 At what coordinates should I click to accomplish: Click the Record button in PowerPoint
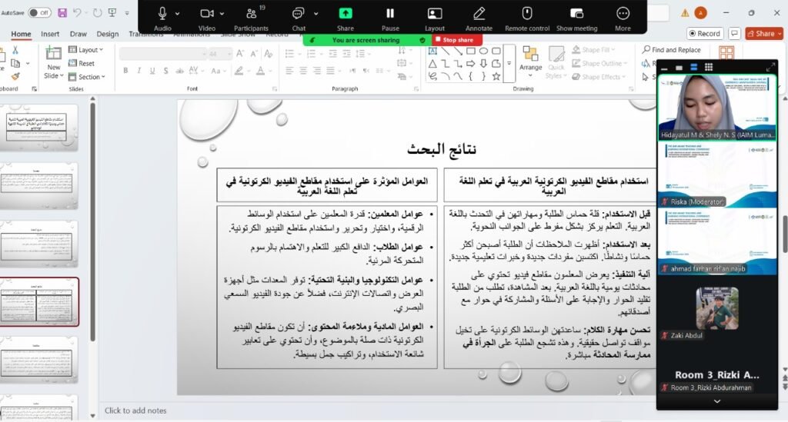click(x=704, y=34)
